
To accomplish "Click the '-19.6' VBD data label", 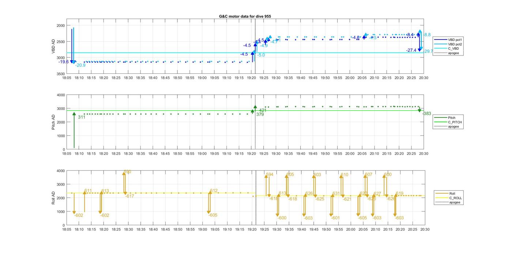I will coord(63,62).
